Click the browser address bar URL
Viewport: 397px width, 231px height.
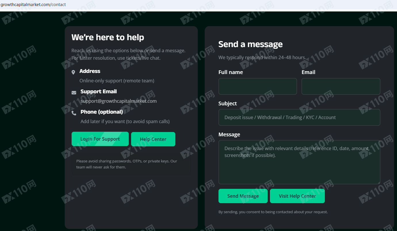pyautogui.click(x=33, y=5)
